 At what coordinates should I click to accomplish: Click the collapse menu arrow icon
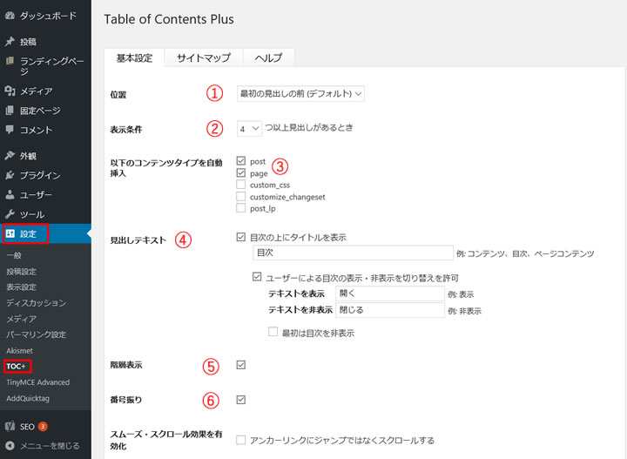(10, 445)
